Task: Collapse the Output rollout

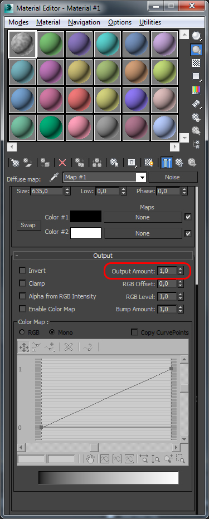Action: pyautogui.click(x=103, y=256)
